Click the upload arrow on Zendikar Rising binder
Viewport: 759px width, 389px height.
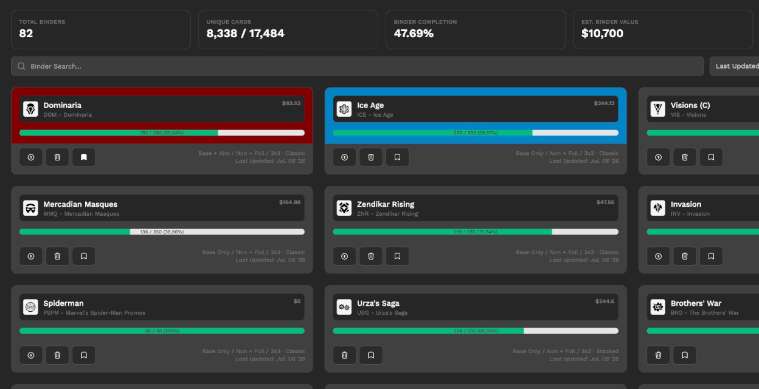(x=345, y=256)
